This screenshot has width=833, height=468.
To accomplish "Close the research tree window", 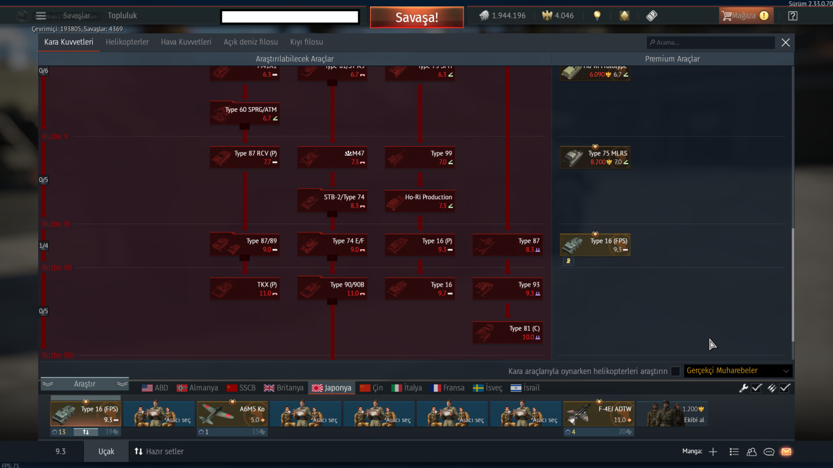I will pyautogui.click(x=785, y=42).
